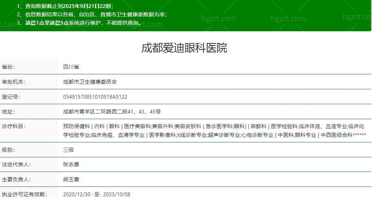This screenshot has height=199, width=372.
Task: Click the 法定代表人 label
Action: point(16,164)
